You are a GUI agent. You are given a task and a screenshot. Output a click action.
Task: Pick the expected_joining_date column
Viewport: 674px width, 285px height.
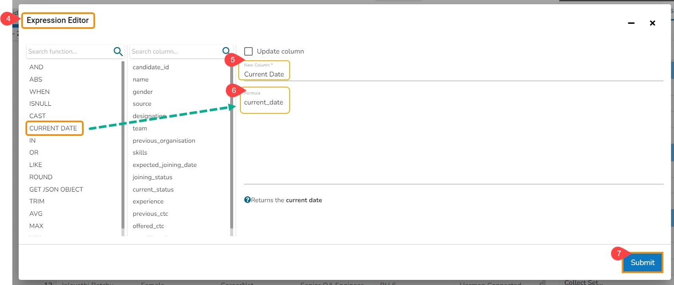click(165, 165)
